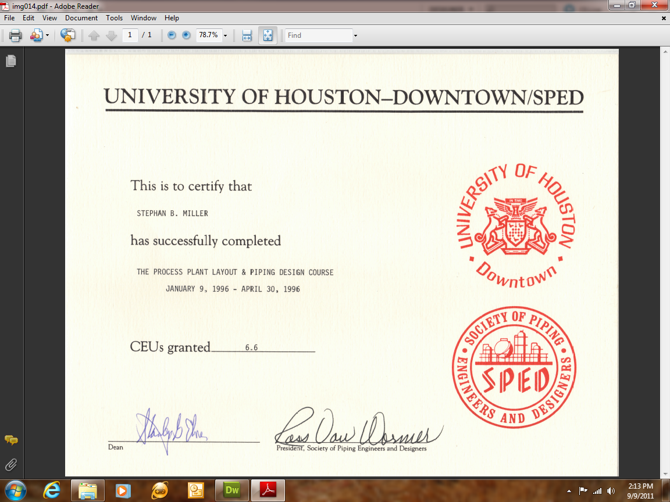Open the yellow certificate app on the taskbar

[x=195, y=490]
